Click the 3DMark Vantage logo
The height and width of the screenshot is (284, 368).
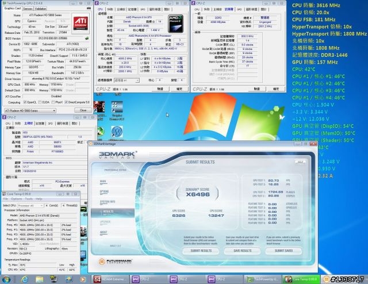point(118,155)
